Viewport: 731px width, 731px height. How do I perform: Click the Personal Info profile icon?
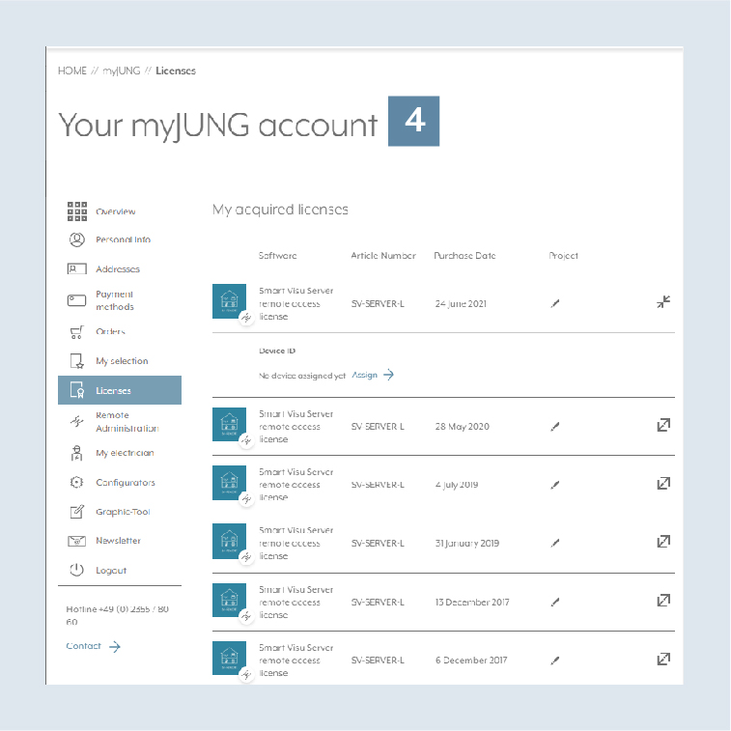pos(77,239)
